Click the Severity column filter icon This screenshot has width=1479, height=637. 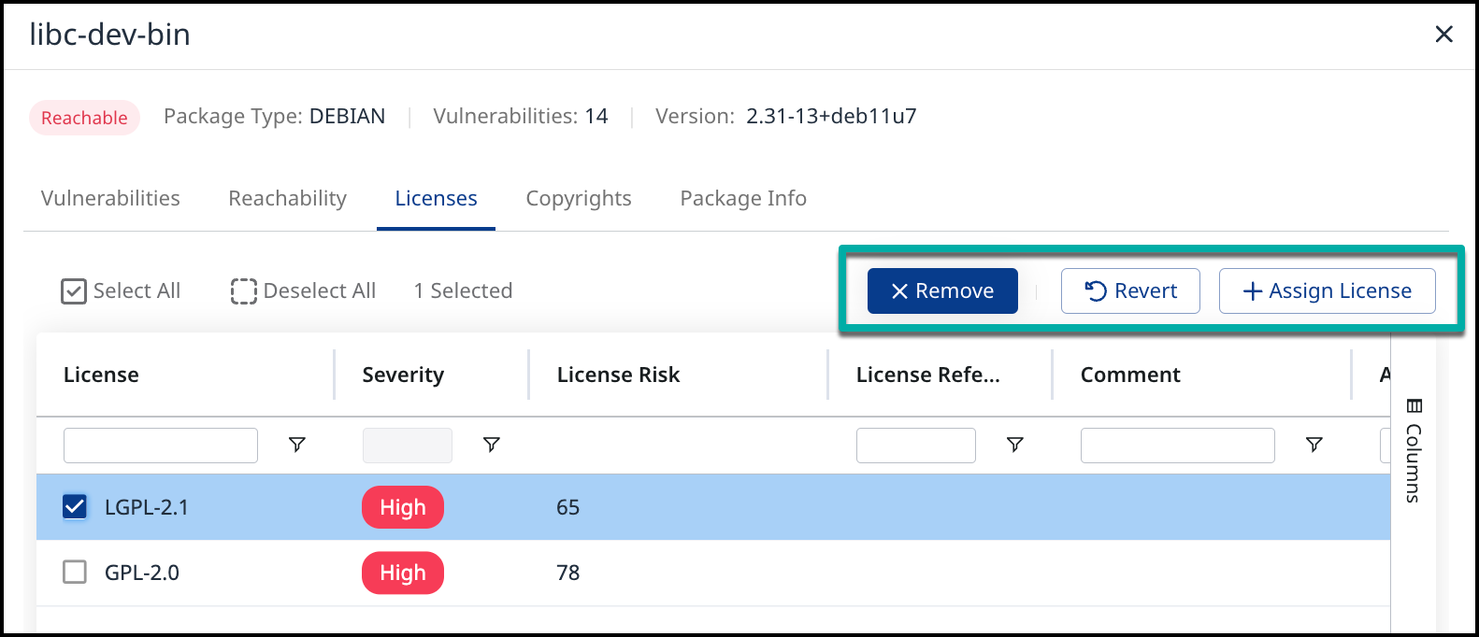pos(492,445)
